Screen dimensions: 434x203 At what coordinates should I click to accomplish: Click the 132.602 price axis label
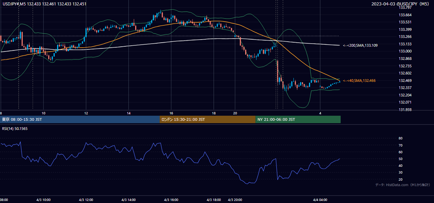coord(405,73)
